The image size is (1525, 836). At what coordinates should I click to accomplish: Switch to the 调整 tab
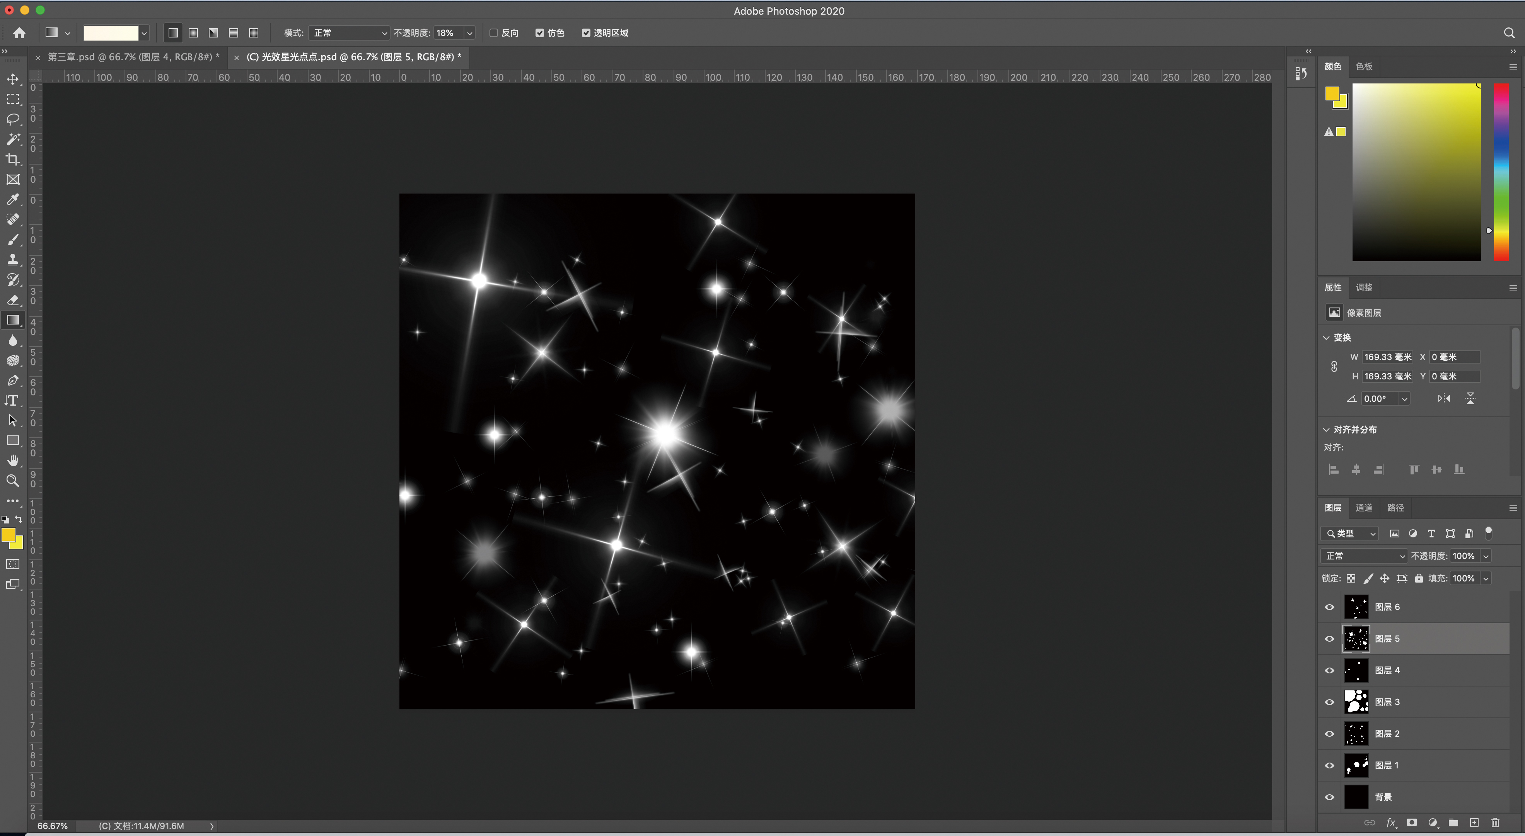click(1364, 287)
